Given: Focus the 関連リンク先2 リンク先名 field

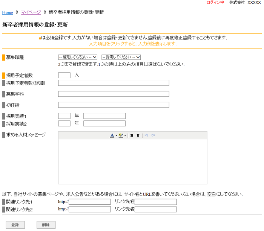Looking at the screenshot, I should [x=155, y=209].
